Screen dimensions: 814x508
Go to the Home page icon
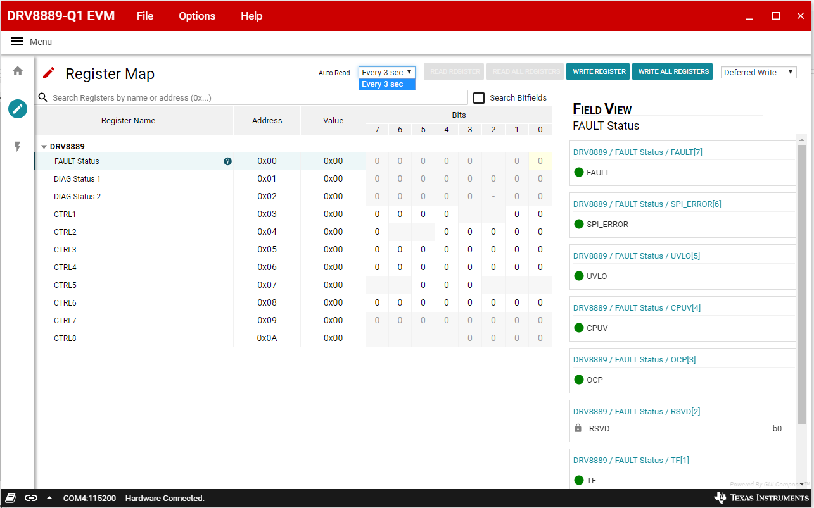click(18, 71)
